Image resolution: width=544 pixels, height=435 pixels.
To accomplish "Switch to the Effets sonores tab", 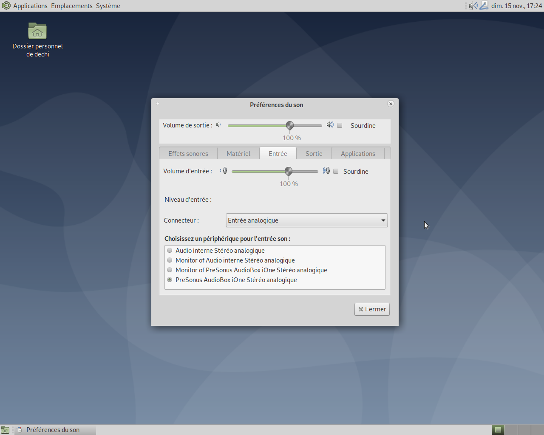I will point(188,154).
